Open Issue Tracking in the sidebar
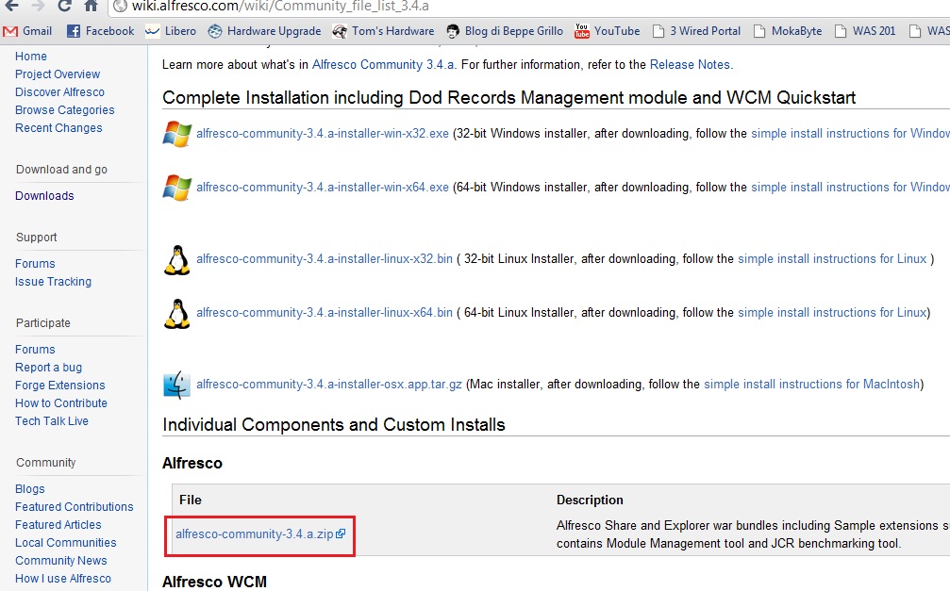 [54, 282]
